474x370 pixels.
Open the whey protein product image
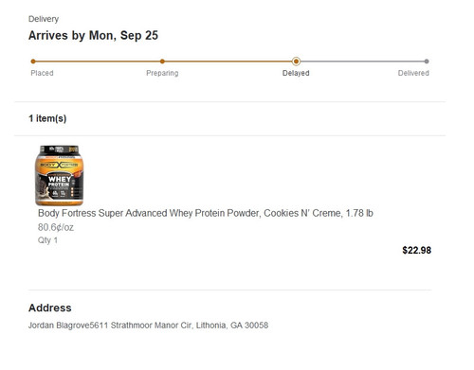tap(60, 175)
